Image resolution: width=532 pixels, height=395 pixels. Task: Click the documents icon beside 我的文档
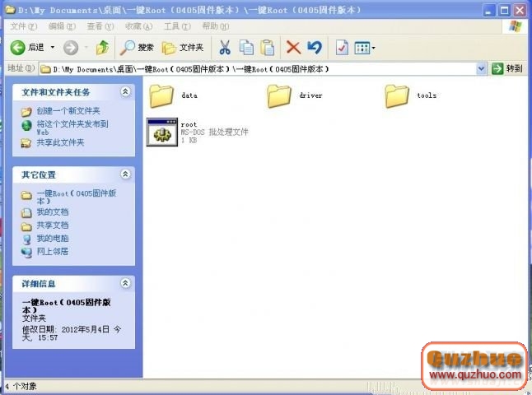(x=26, y=213)
